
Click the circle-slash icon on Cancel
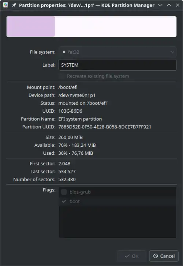pos(156,256)
